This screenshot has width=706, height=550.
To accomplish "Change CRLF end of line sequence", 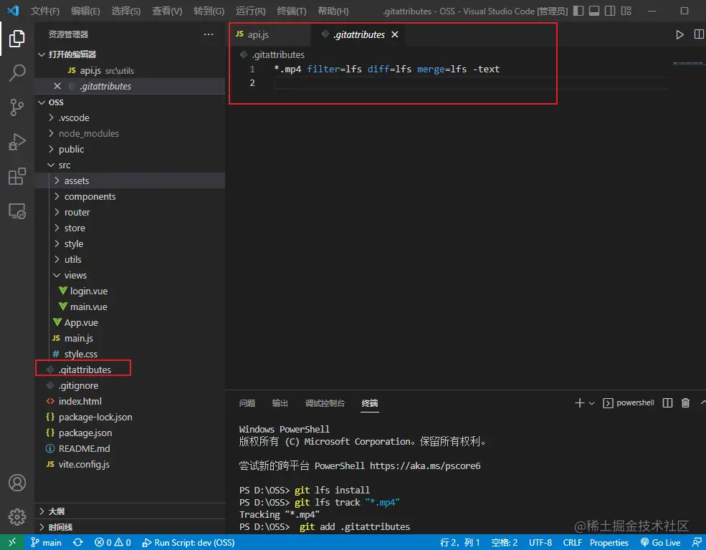I will [572, 542].
